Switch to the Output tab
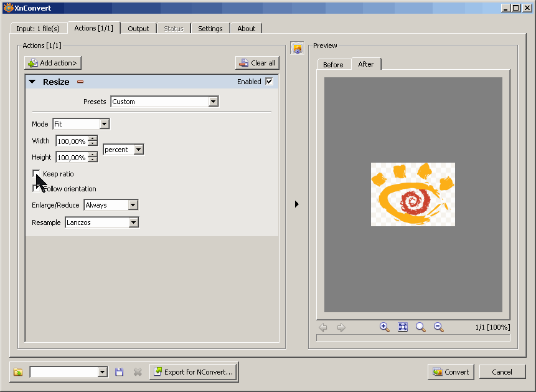Image resolution: width=536 pixels, height=392 pixels. pos(138,29)
